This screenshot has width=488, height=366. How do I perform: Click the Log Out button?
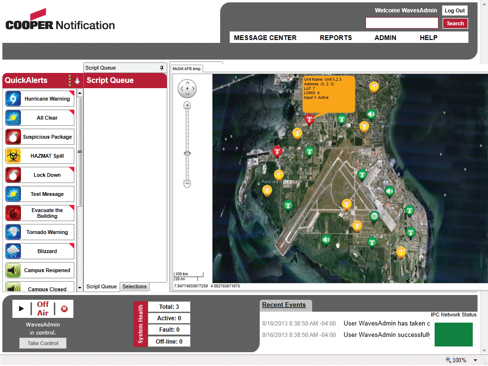point(455,10)
